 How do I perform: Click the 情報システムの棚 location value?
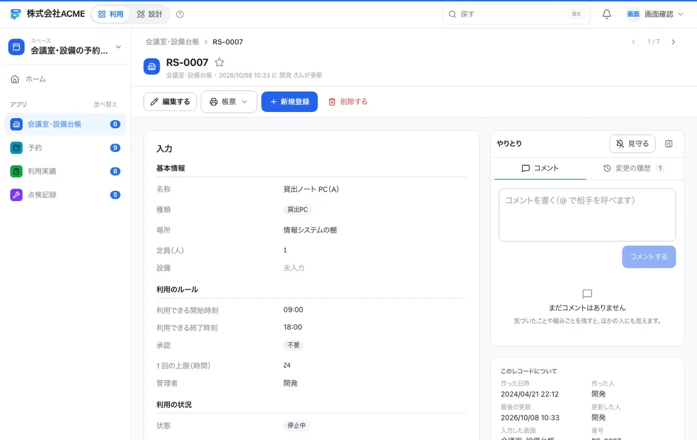pyautogui.click(x=310, y=230)
